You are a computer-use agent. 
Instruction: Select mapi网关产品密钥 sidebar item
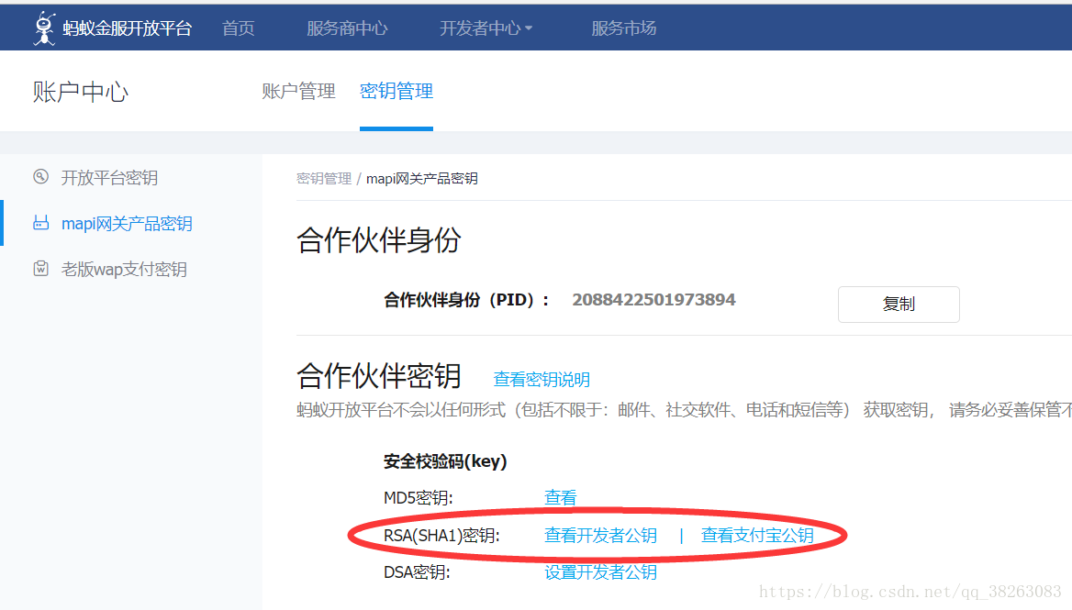click(127, 224)
